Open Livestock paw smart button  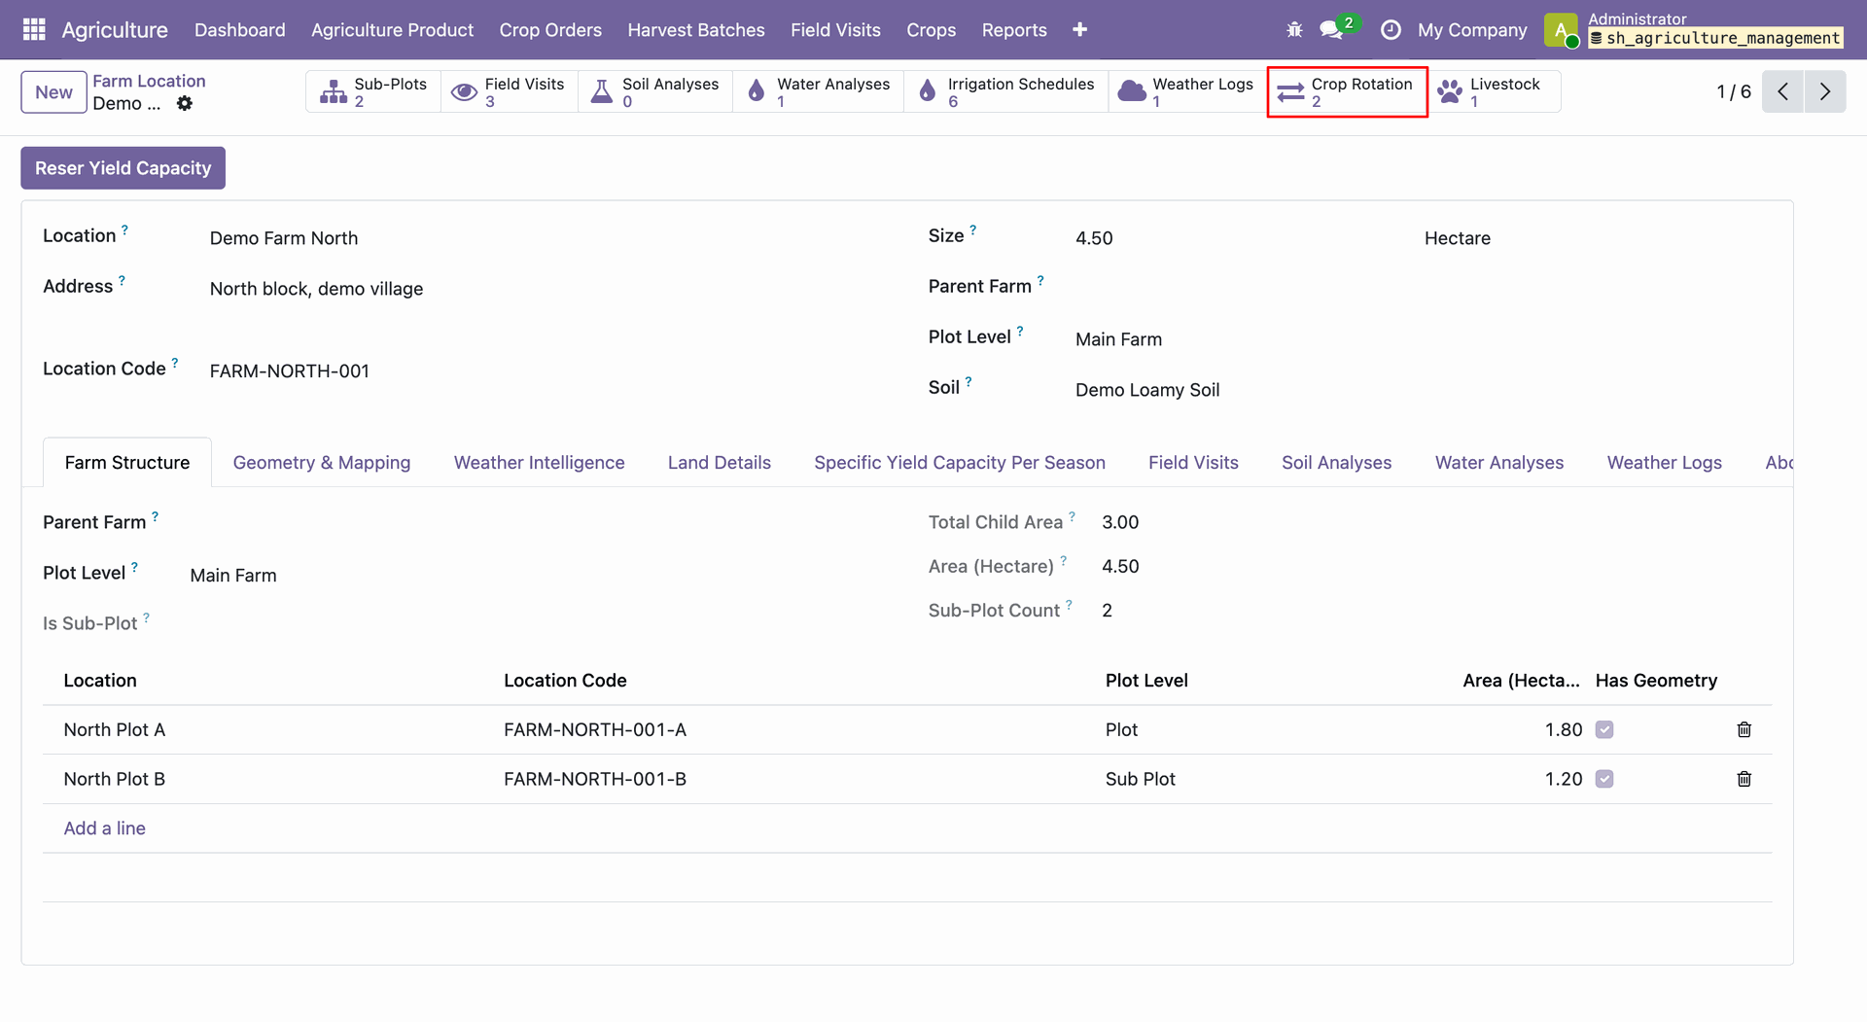(x=1494, y=91)
